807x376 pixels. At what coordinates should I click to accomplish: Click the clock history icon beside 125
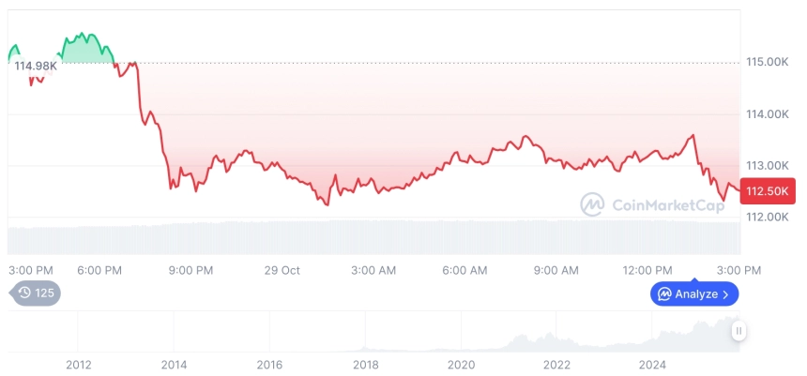[24, 293]
